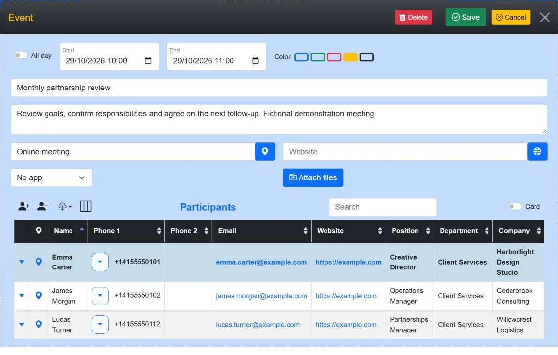Expand the James Morgan row details

pos(22,296)
